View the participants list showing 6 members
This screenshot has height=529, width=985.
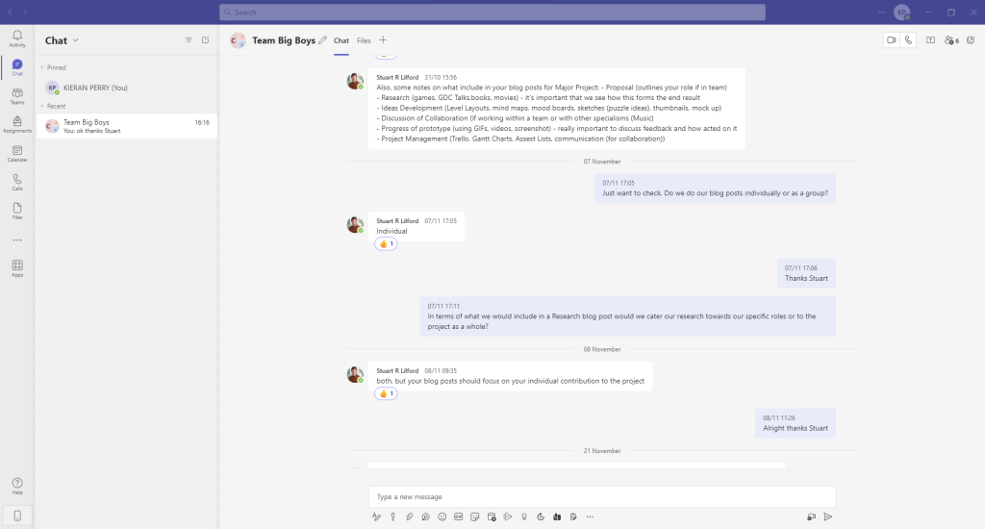[x=951, y=40]
